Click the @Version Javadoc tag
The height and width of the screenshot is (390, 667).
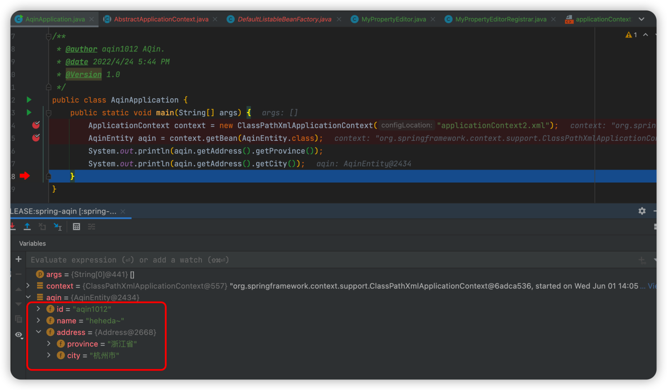point(83,75)
